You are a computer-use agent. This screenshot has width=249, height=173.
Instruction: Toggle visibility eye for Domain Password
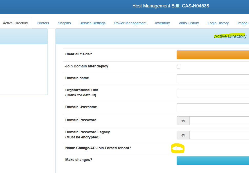click(x=183, y=121)
